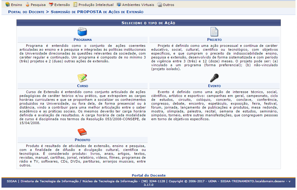Click the 'Selecione o tipo de Ação' header
Image resolution: width=297 pixels, height=190 pixels.
[x=148, y=23]
